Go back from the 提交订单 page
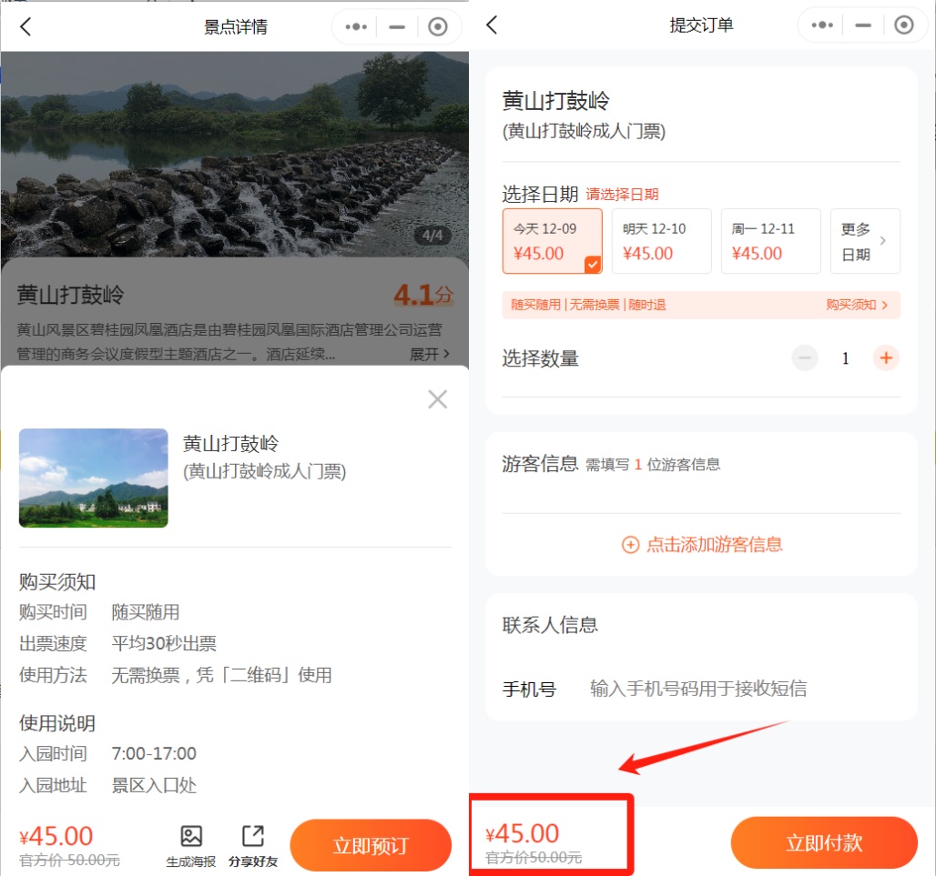936x876 pixels. tap(492, 25)
